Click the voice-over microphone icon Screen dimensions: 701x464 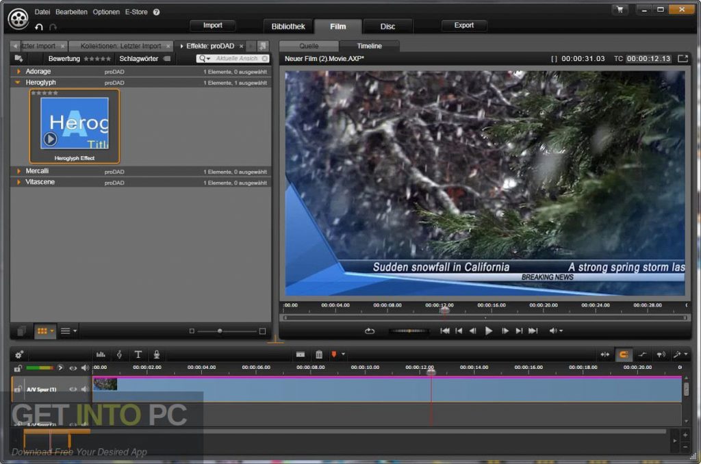pos(157,355)
